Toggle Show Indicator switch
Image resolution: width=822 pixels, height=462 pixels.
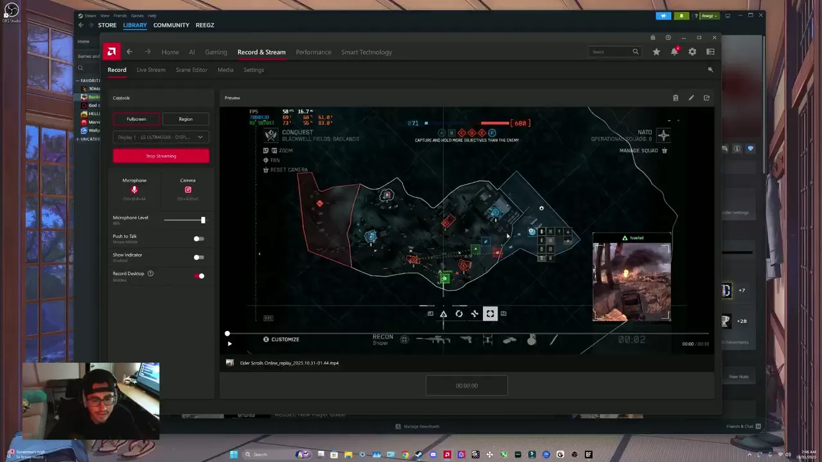(198, 257)
